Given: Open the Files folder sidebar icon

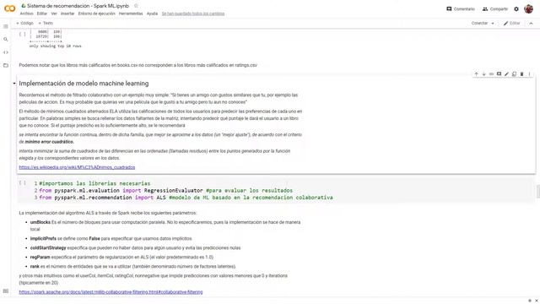Looking at the screenshot, I should point(6,65).
